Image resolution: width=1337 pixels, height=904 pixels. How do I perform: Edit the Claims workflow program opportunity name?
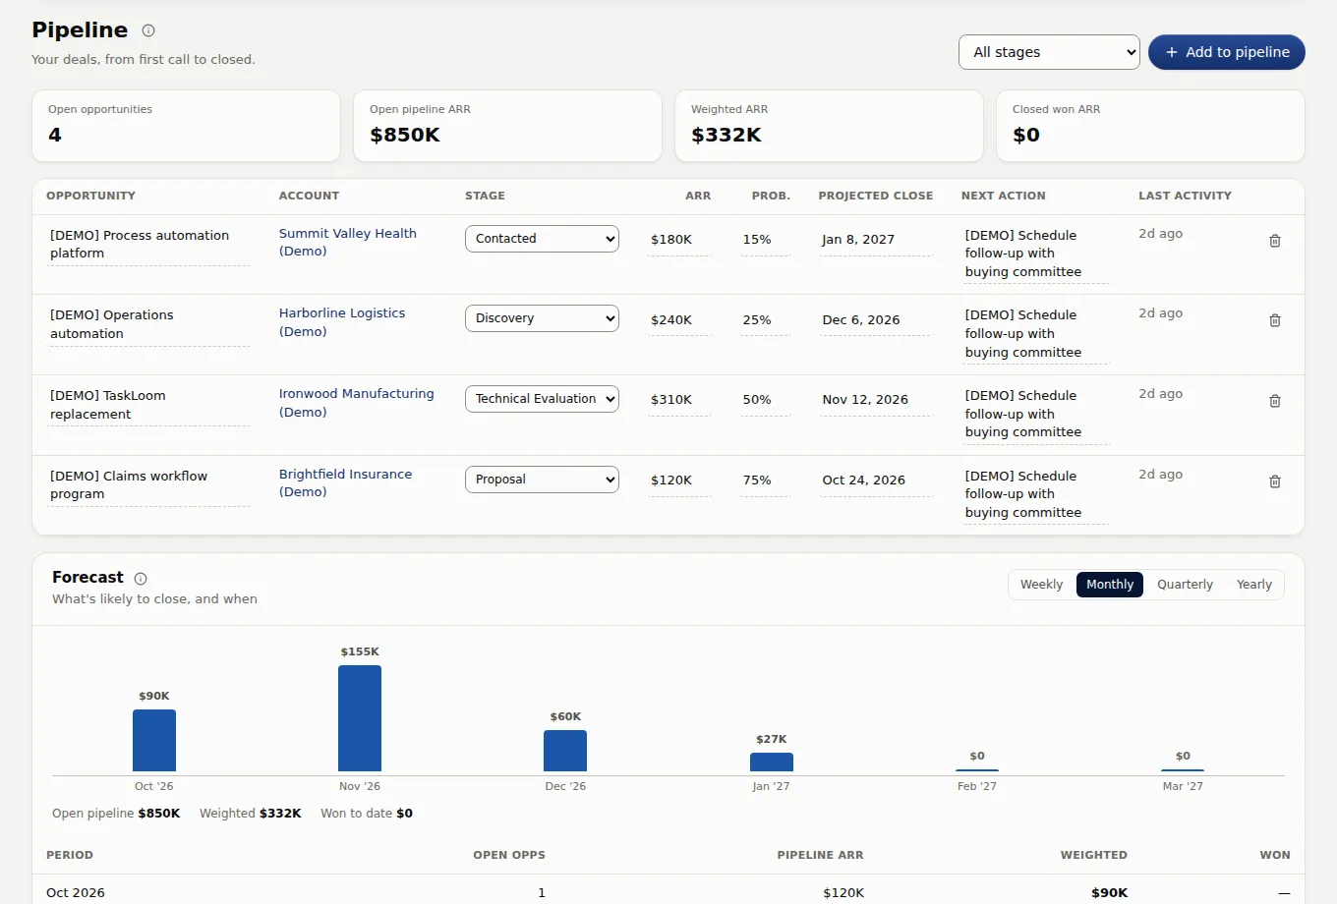click(148, 485)
